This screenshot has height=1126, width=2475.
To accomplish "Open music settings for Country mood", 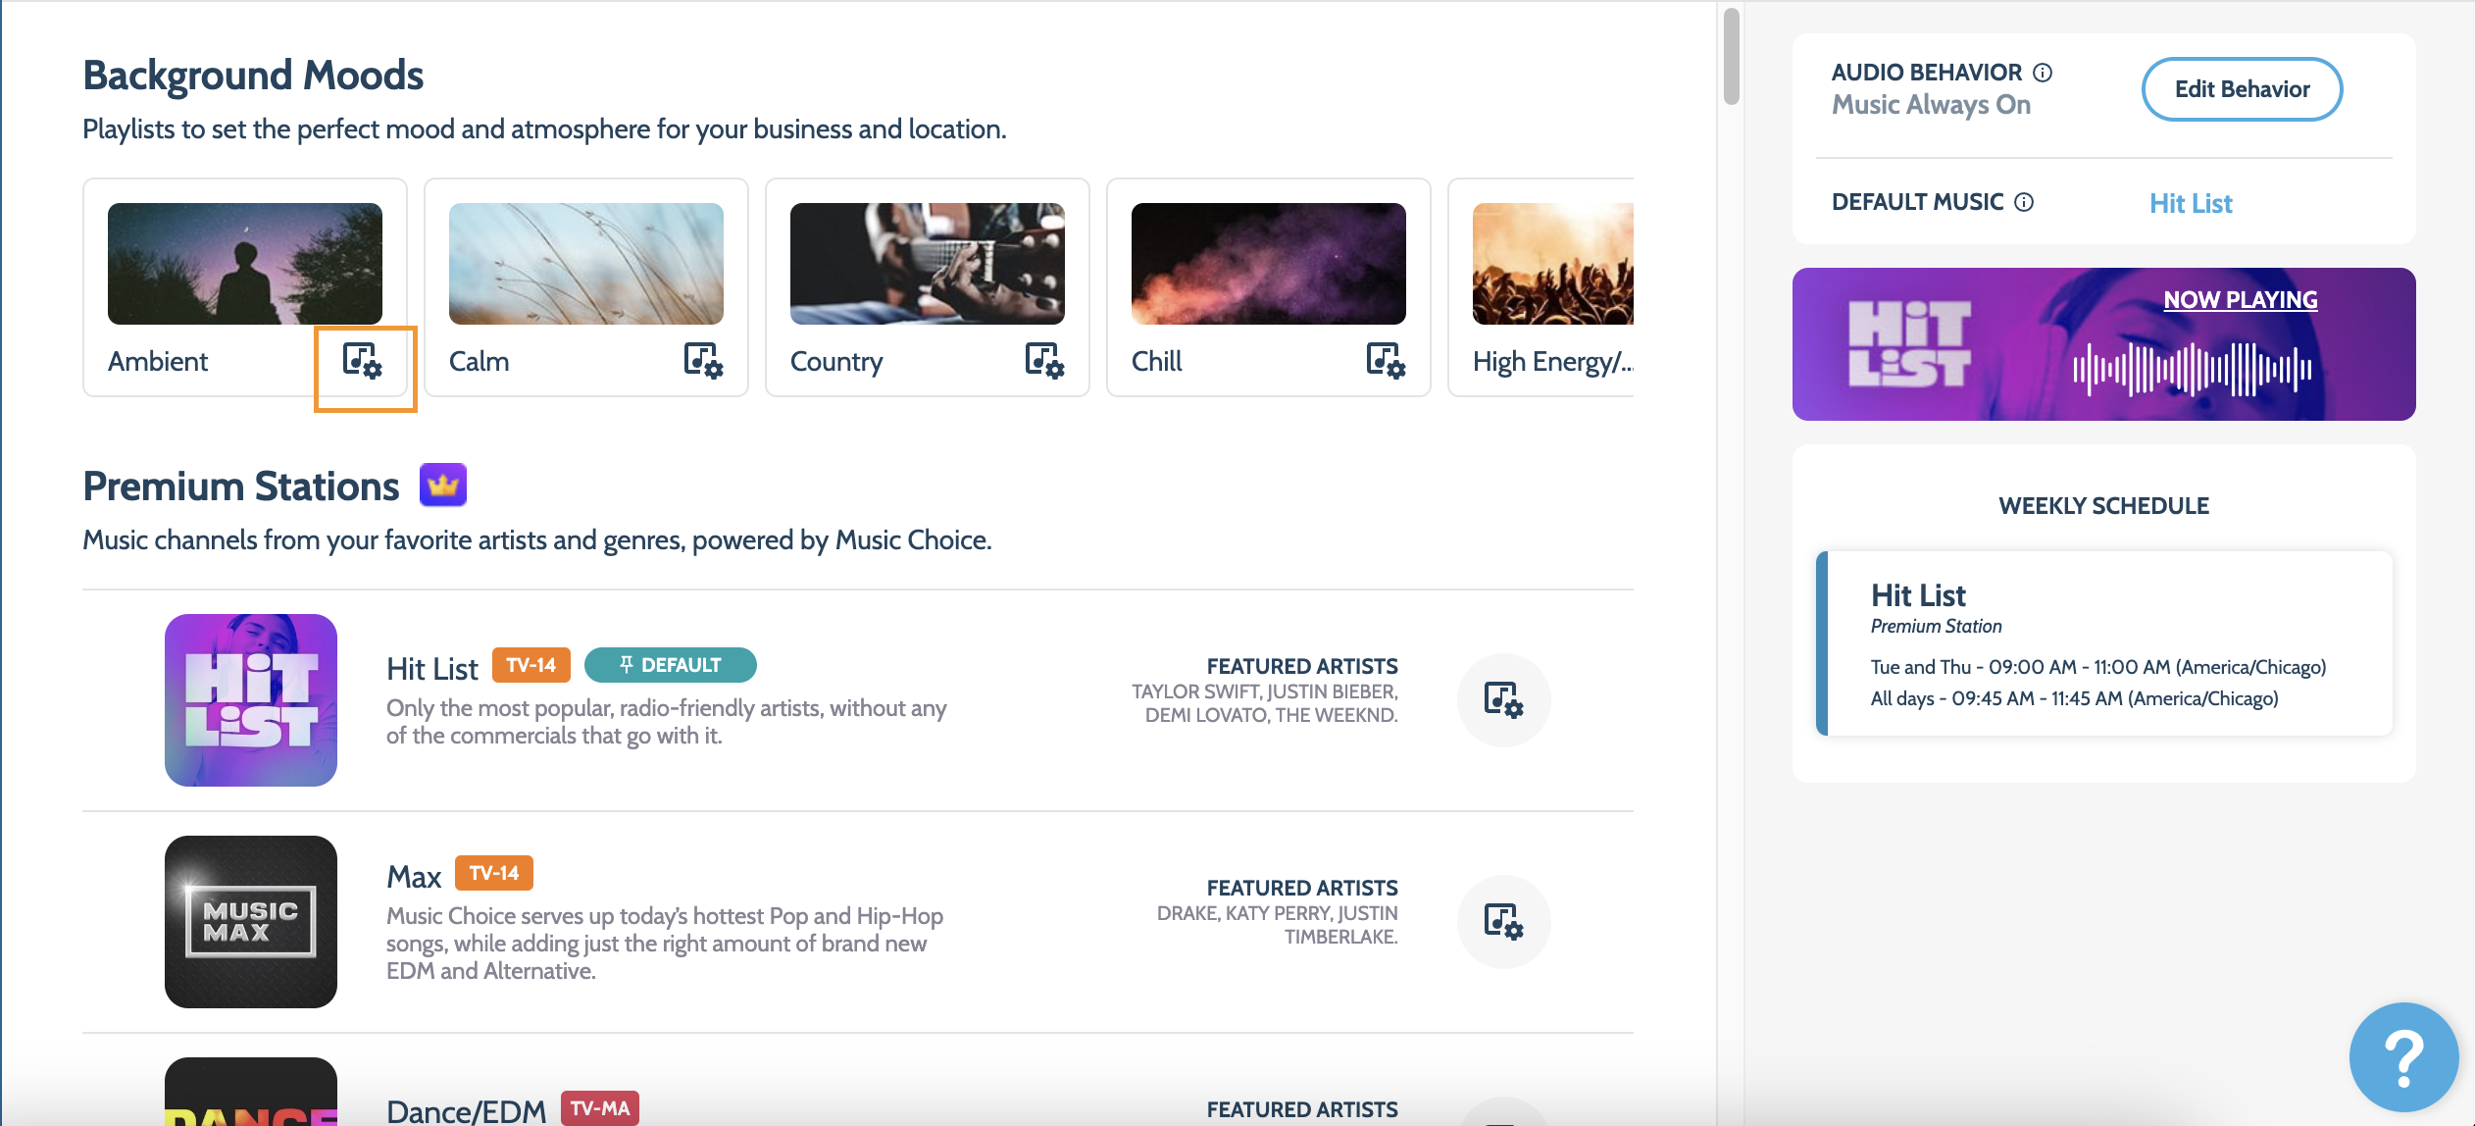I will [1044, 361].
